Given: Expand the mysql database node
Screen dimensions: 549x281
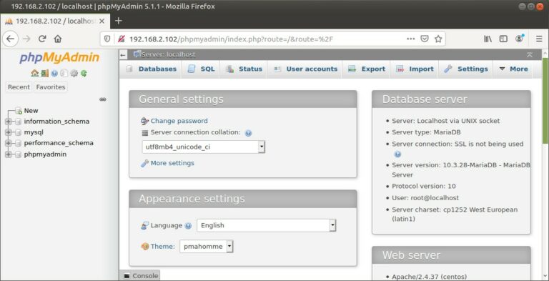Looking at the screenshot, I should pos(9,132).
